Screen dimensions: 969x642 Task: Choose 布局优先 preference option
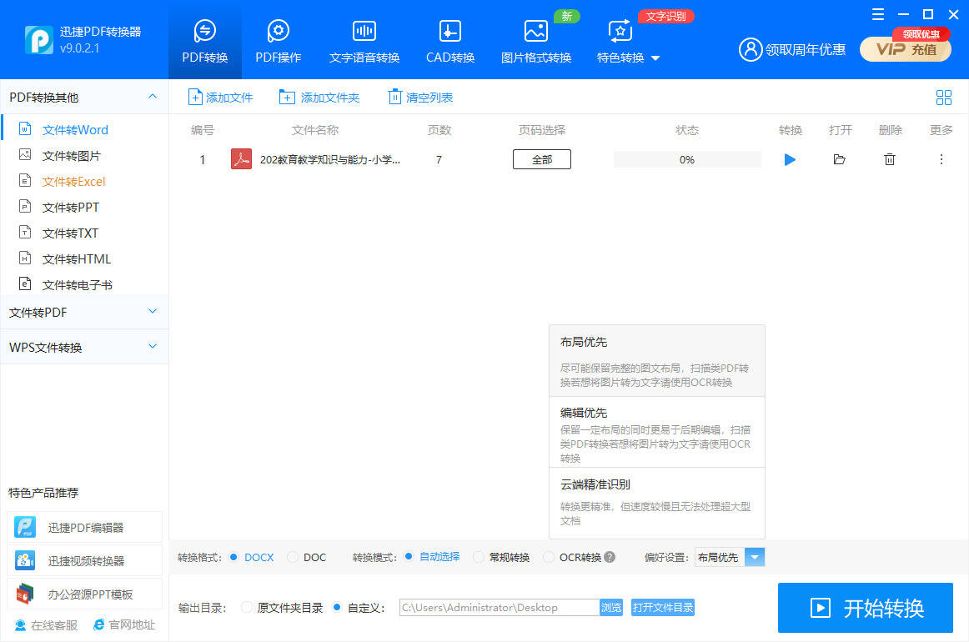(x=657, y=361)
